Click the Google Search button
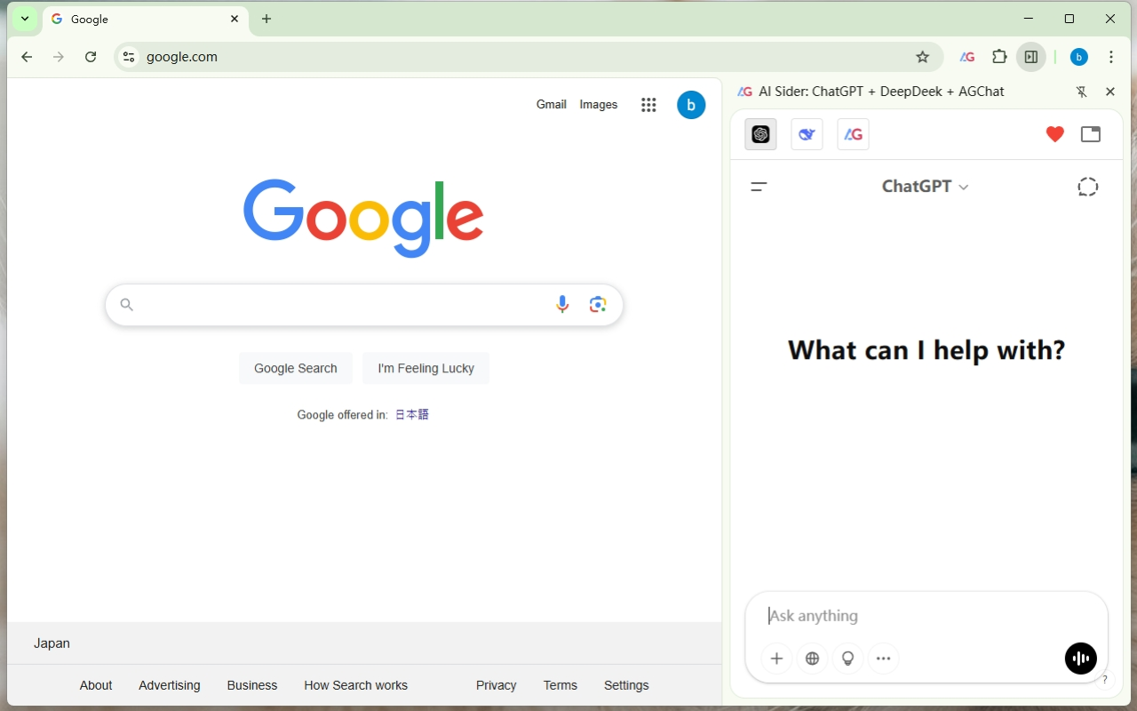 coord(296,368)
